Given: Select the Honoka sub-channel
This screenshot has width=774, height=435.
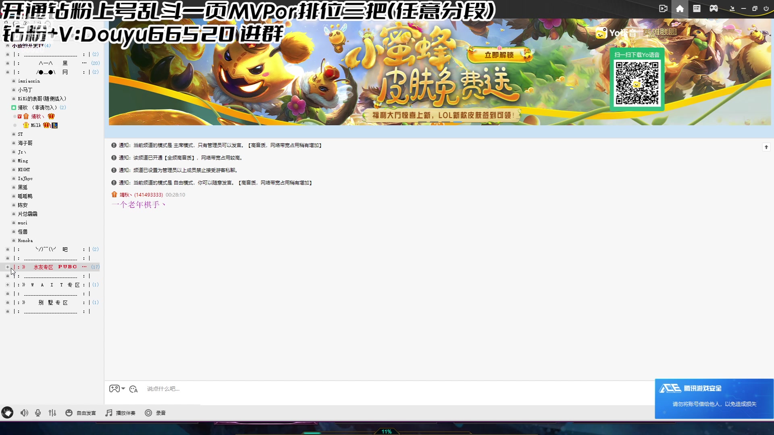Looking at the screenshot, I should (25, 240).
